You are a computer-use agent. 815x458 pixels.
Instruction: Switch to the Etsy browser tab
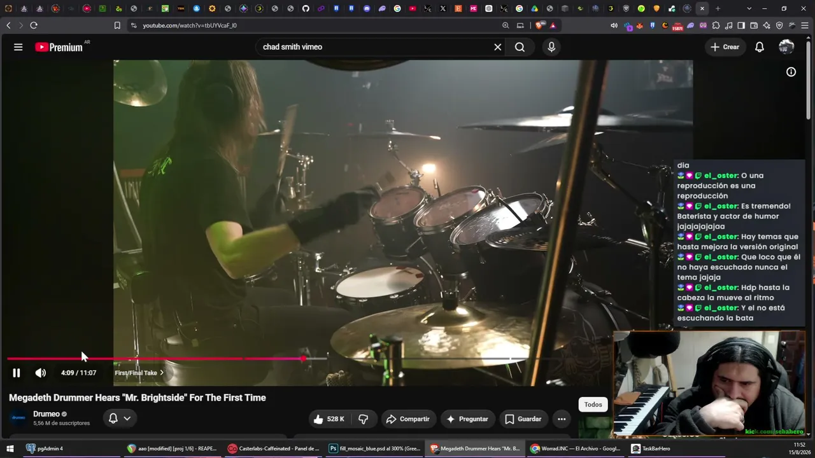pyautogui.click(x=458, y=9)
